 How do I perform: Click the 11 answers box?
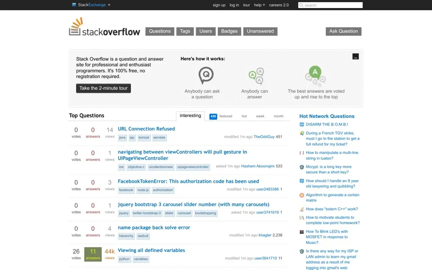click(93, 254)
